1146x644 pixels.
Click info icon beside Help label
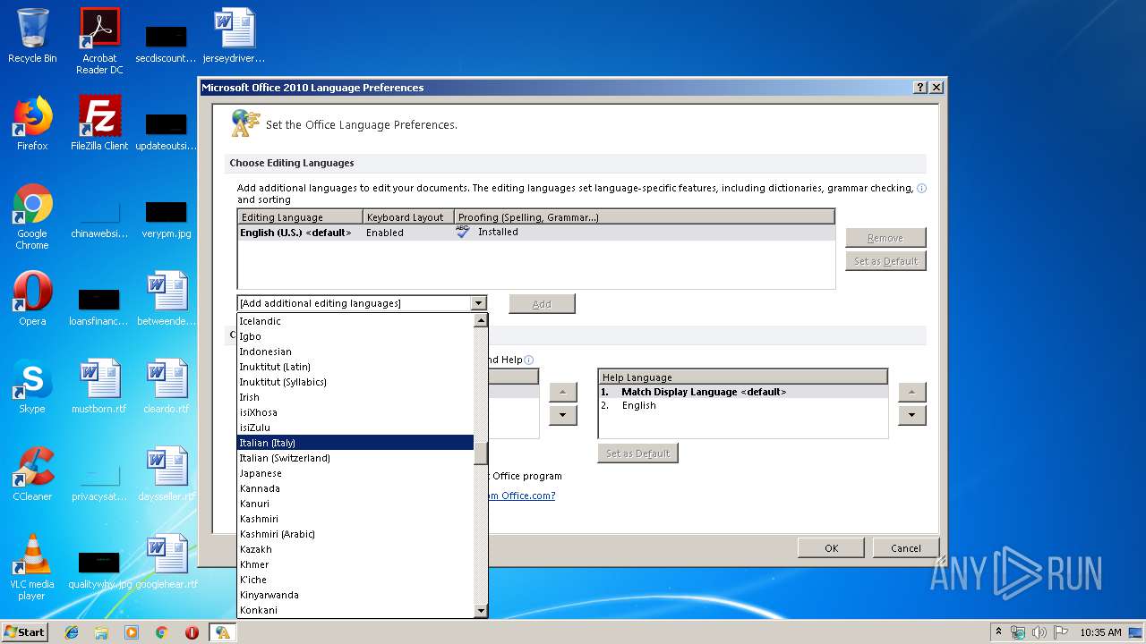(529, 360)
